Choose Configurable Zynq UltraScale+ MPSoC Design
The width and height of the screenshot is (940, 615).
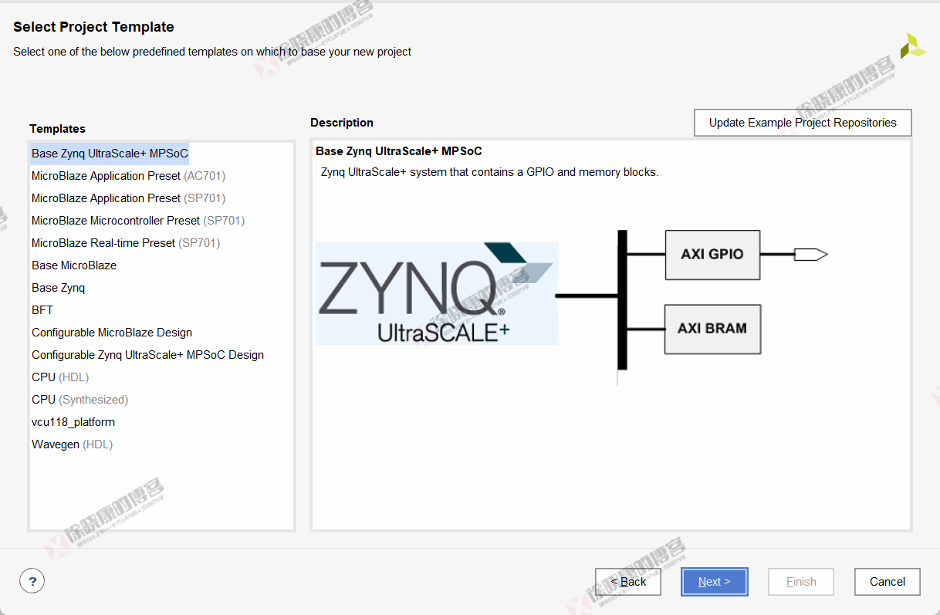(147, 355)
